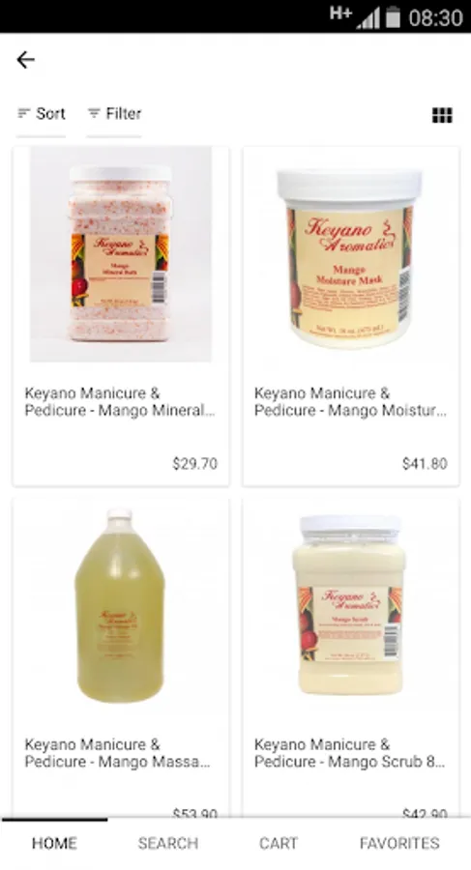Open the Filter options dropdown
This screenshot has width=471, height=870.
(114, 114)
